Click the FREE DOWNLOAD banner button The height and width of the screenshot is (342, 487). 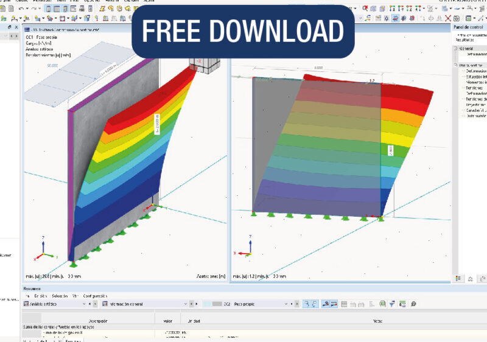point(243,31)
